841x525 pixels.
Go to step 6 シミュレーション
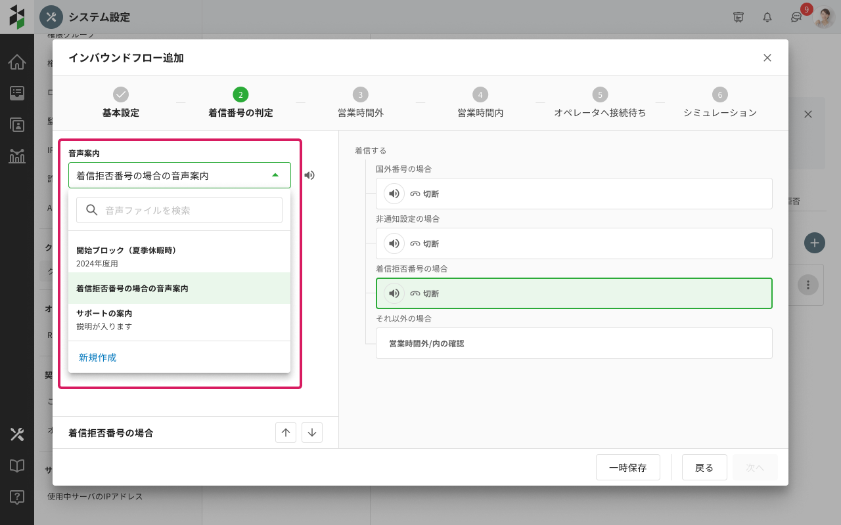[720, 103]
